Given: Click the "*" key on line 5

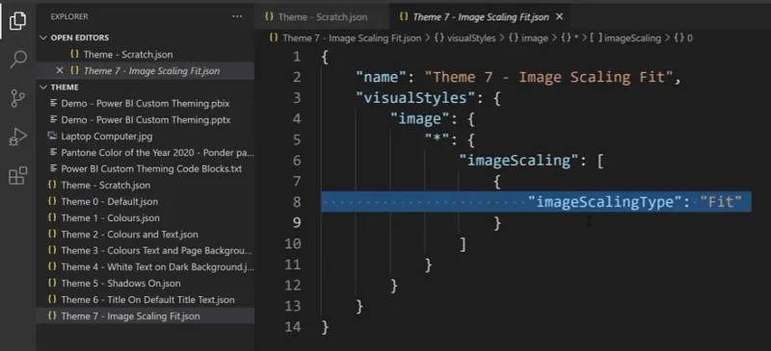Looking at the screenshot, I should point(438,140).
